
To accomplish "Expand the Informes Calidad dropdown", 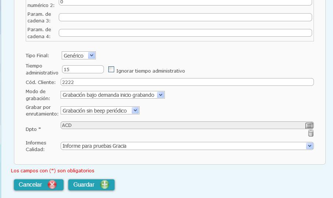I will click(187, 146).
